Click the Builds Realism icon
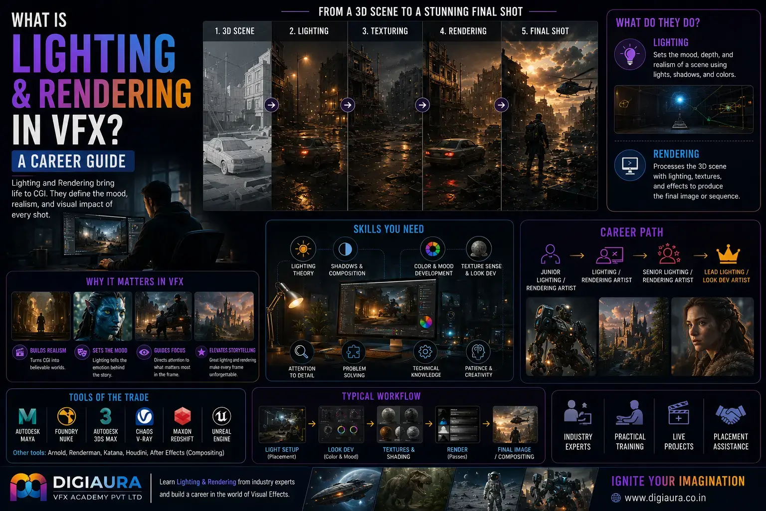 [19, 352]
